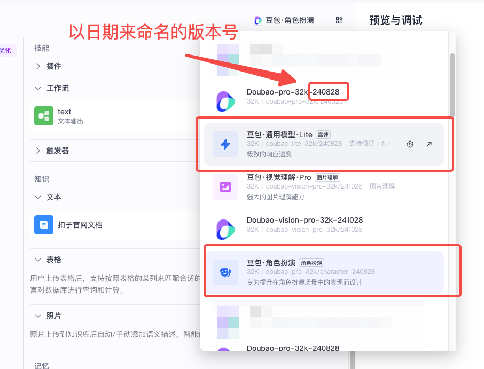Image resolution: width=484 pixels, height=369 pixels.
Task: Click the 预览与调试 panel title
Action: pyautogui.click(x=396, y=20)
